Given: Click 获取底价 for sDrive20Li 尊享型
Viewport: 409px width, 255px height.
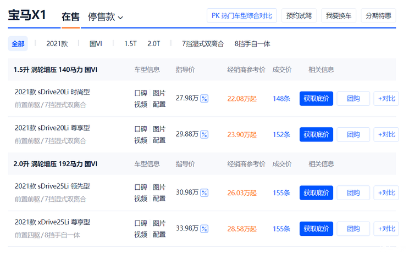Looking at the screenshot, I should (316, 134).
